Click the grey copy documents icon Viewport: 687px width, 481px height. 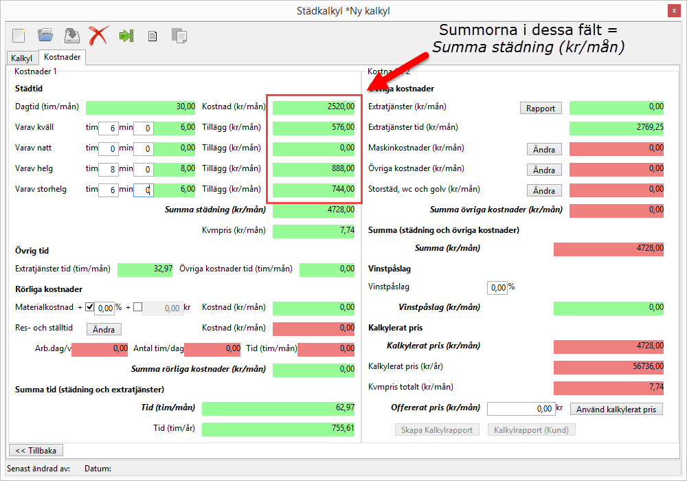(179, 36)
